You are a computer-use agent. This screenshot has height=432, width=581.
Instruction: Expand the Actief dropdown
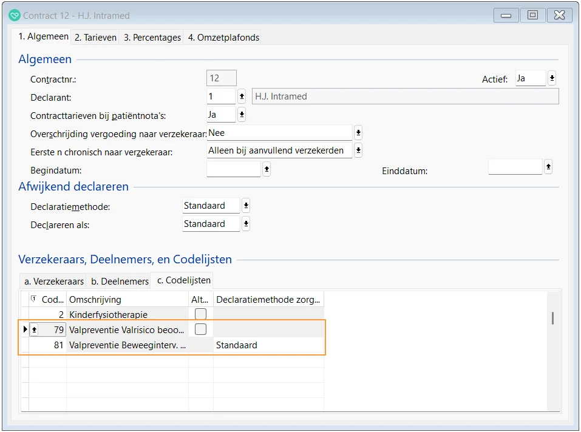tap(551, 78)
